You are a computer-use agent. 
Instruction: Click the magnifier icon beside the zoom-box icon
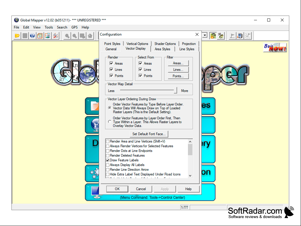point(75,36)
